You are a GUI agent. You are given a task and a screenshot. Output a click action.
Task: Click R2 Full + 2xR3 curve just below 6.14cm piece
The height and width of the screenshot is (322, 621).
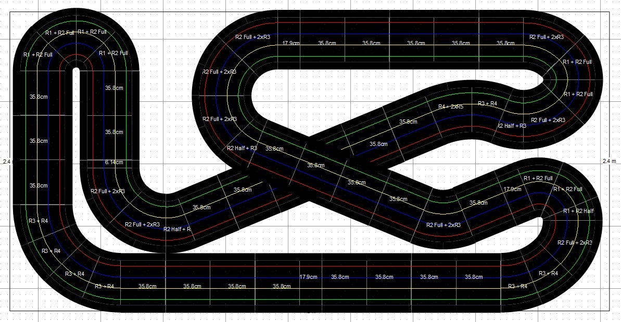tap(108, 191)
